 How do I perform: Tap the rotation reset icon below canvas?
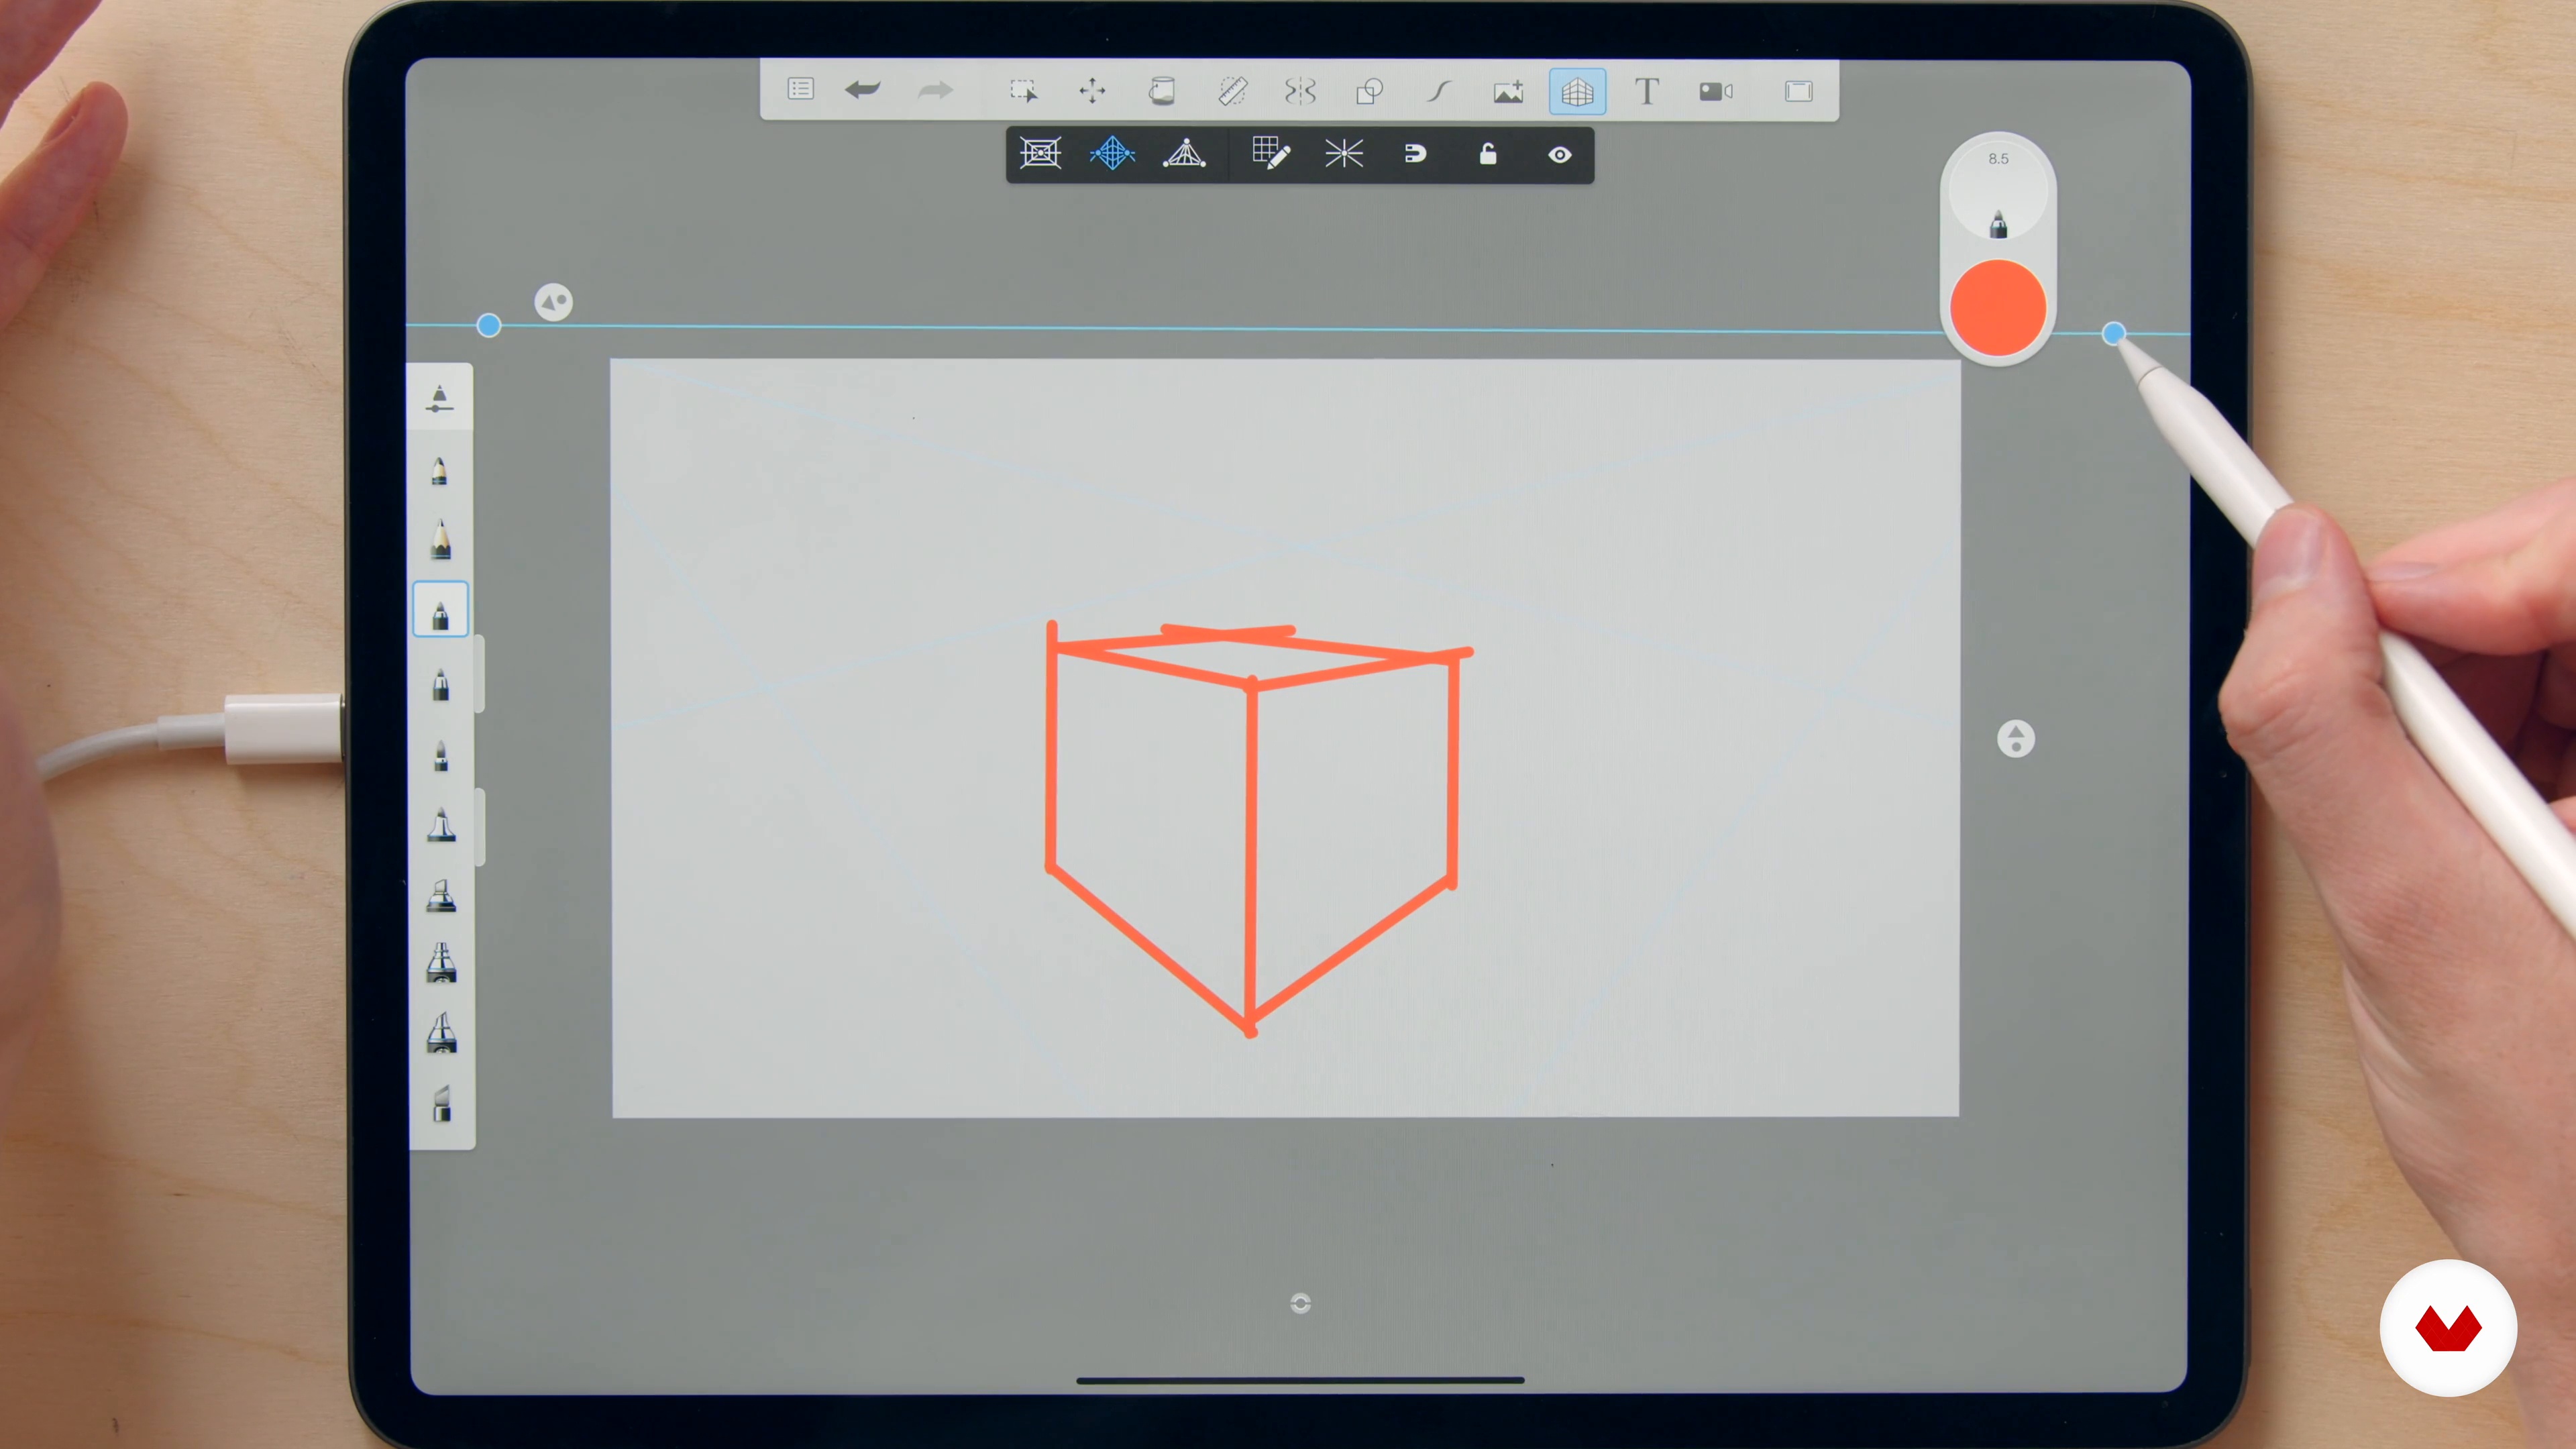[1300, 1303]
